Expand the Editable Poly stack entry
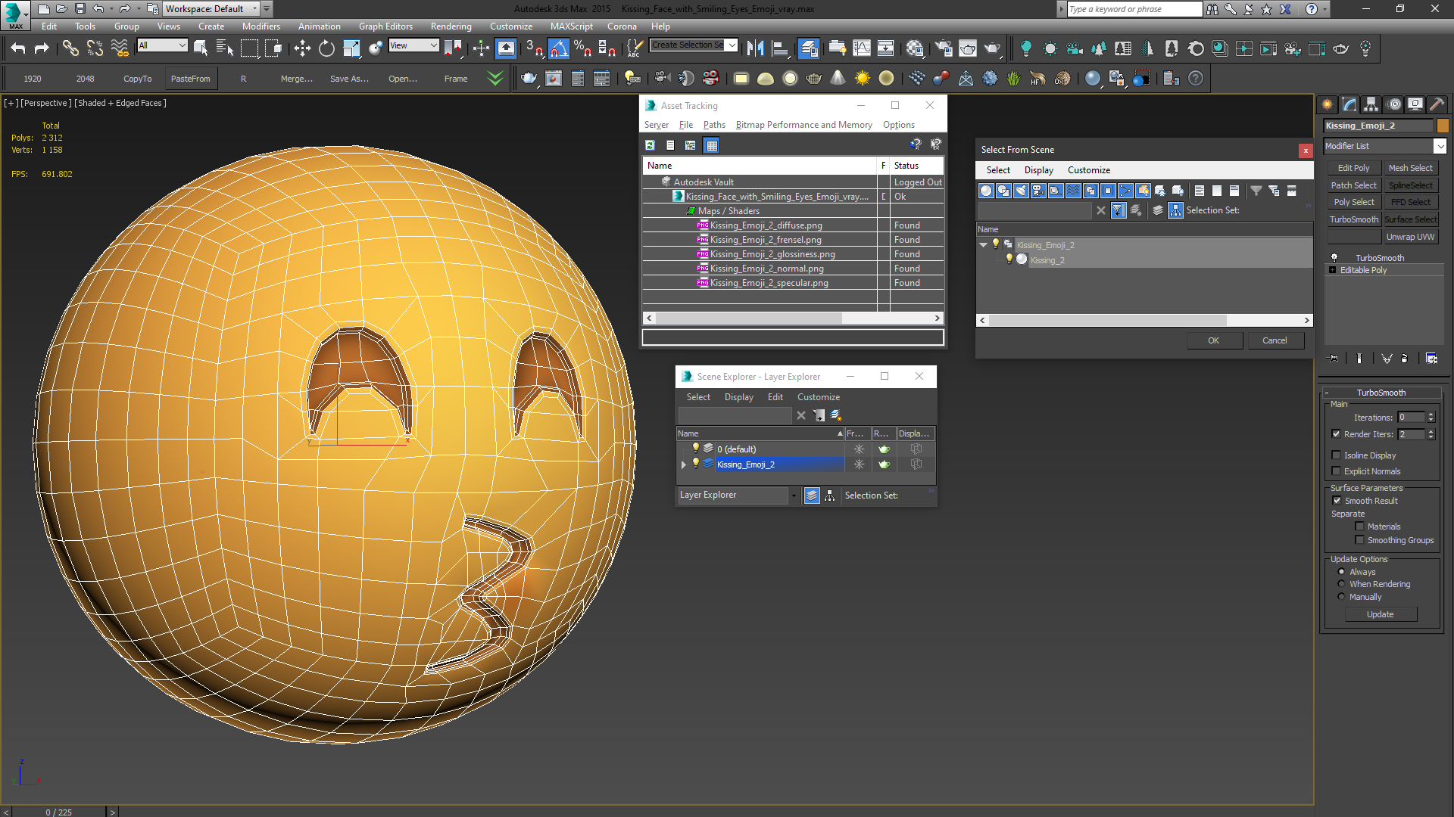This screenshot has width=1454, height=817. pyautogui.click(x=1332, y=270)
